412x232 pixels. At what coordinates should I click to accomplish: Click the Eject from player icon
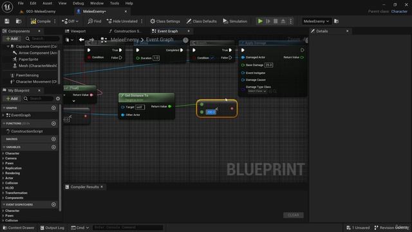click(x=283, y=21)
